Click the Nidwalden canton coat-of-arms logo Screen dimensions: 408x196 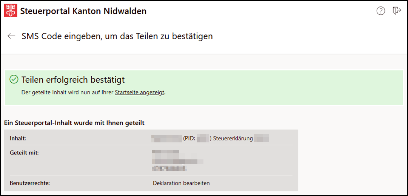11,11
